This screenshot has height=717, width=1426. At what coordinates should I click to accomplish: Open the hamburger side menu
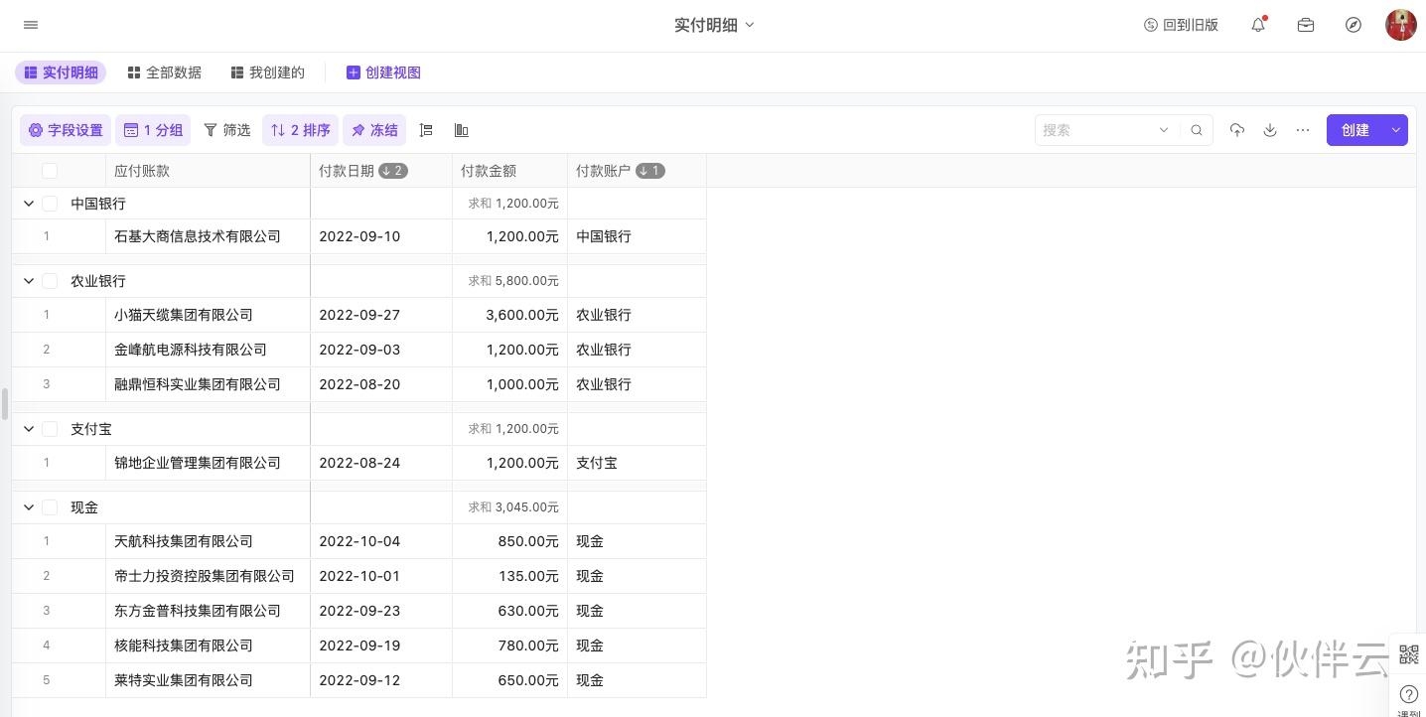(31, 25)
